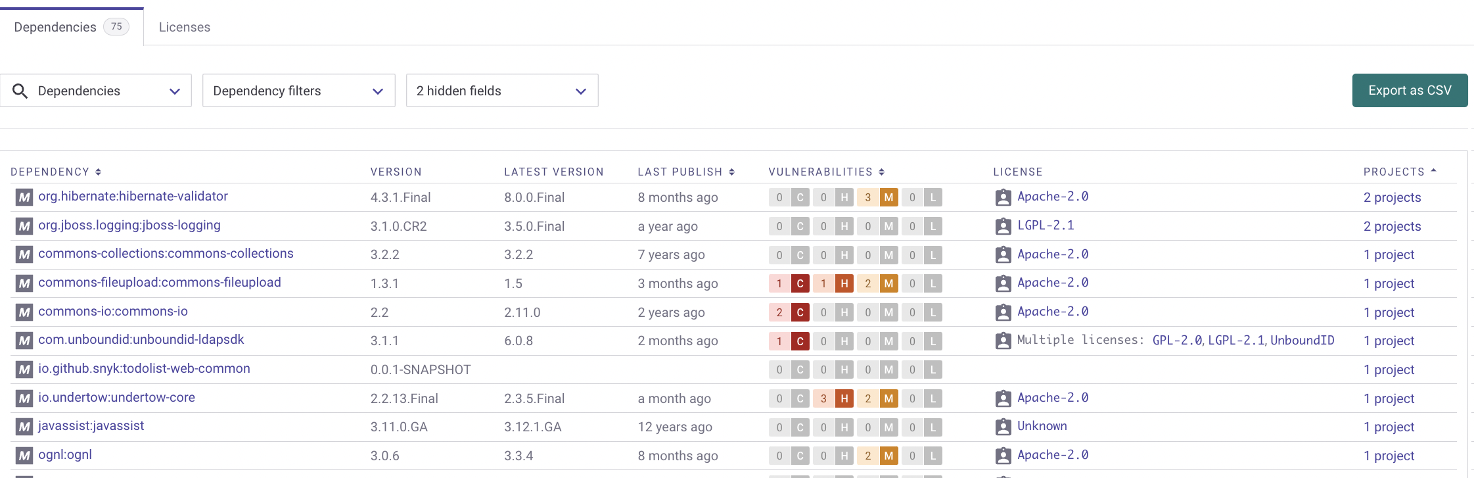Click license icon in jboss-logging row
This screenshot has height=478, width=1474.
click(x=1003, y=226)
